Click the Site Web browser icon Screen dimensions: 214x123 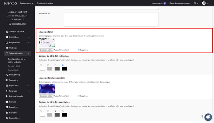point(12,20)
